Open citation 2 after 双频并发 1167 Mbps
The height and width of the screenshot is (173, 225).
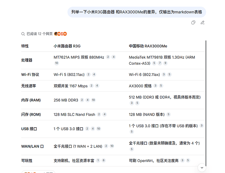pos(91,86)
